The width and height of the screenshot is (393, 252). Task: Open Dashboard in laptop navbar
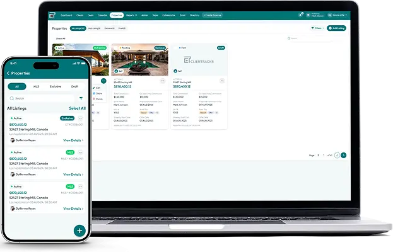66,15
